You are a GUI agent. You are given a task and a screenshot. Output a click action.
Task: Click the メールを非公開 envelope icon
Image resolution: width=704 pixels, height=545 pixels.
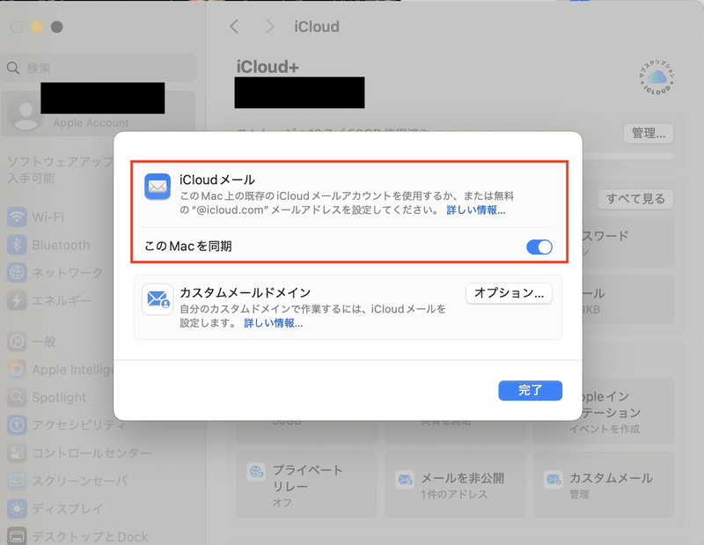click(x=405, y=479)
